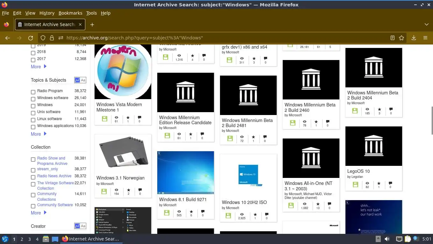This screenshot has width=433, height=244.
Task: Open the list all tabs dropdown chevron
Action: tap(427, 24)
